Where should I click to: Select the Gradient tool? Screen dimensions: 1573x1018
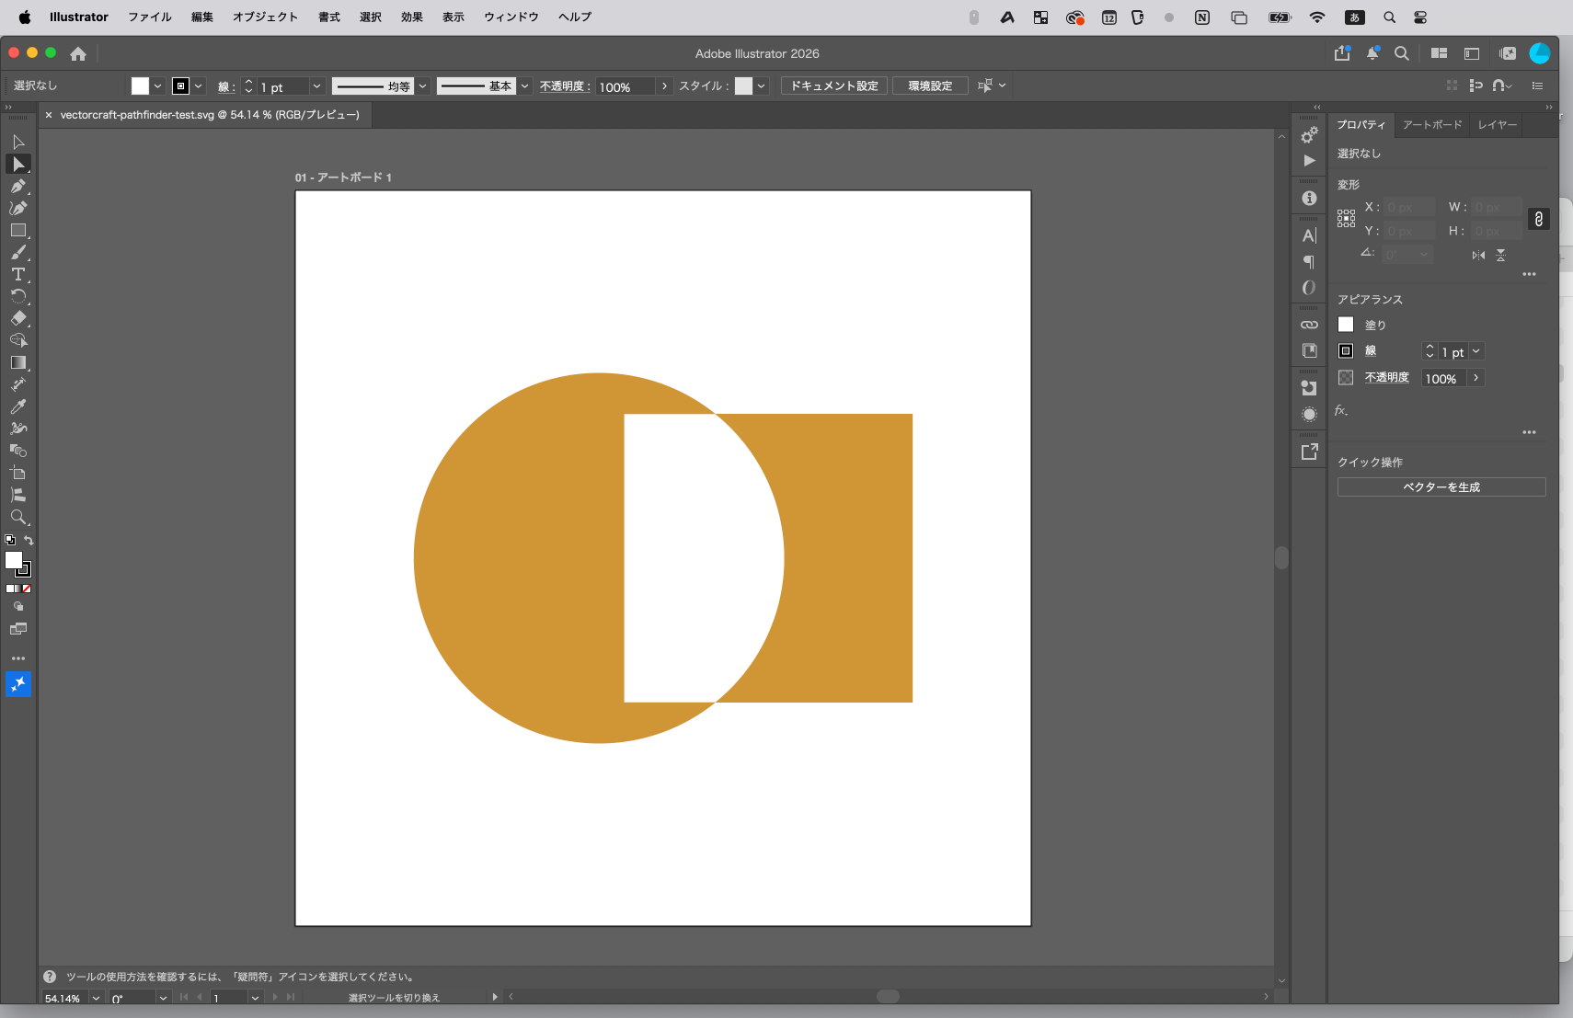click(17, 362)
